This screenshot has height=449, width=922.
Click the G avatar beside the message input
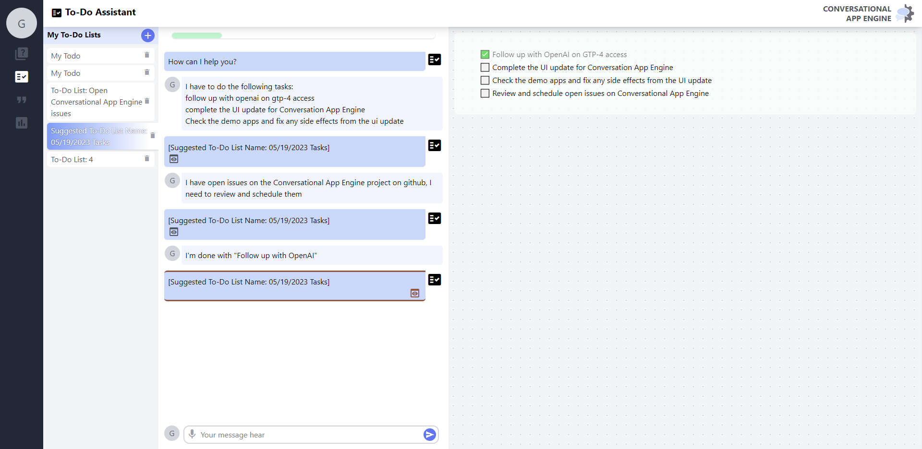[172, 433]
